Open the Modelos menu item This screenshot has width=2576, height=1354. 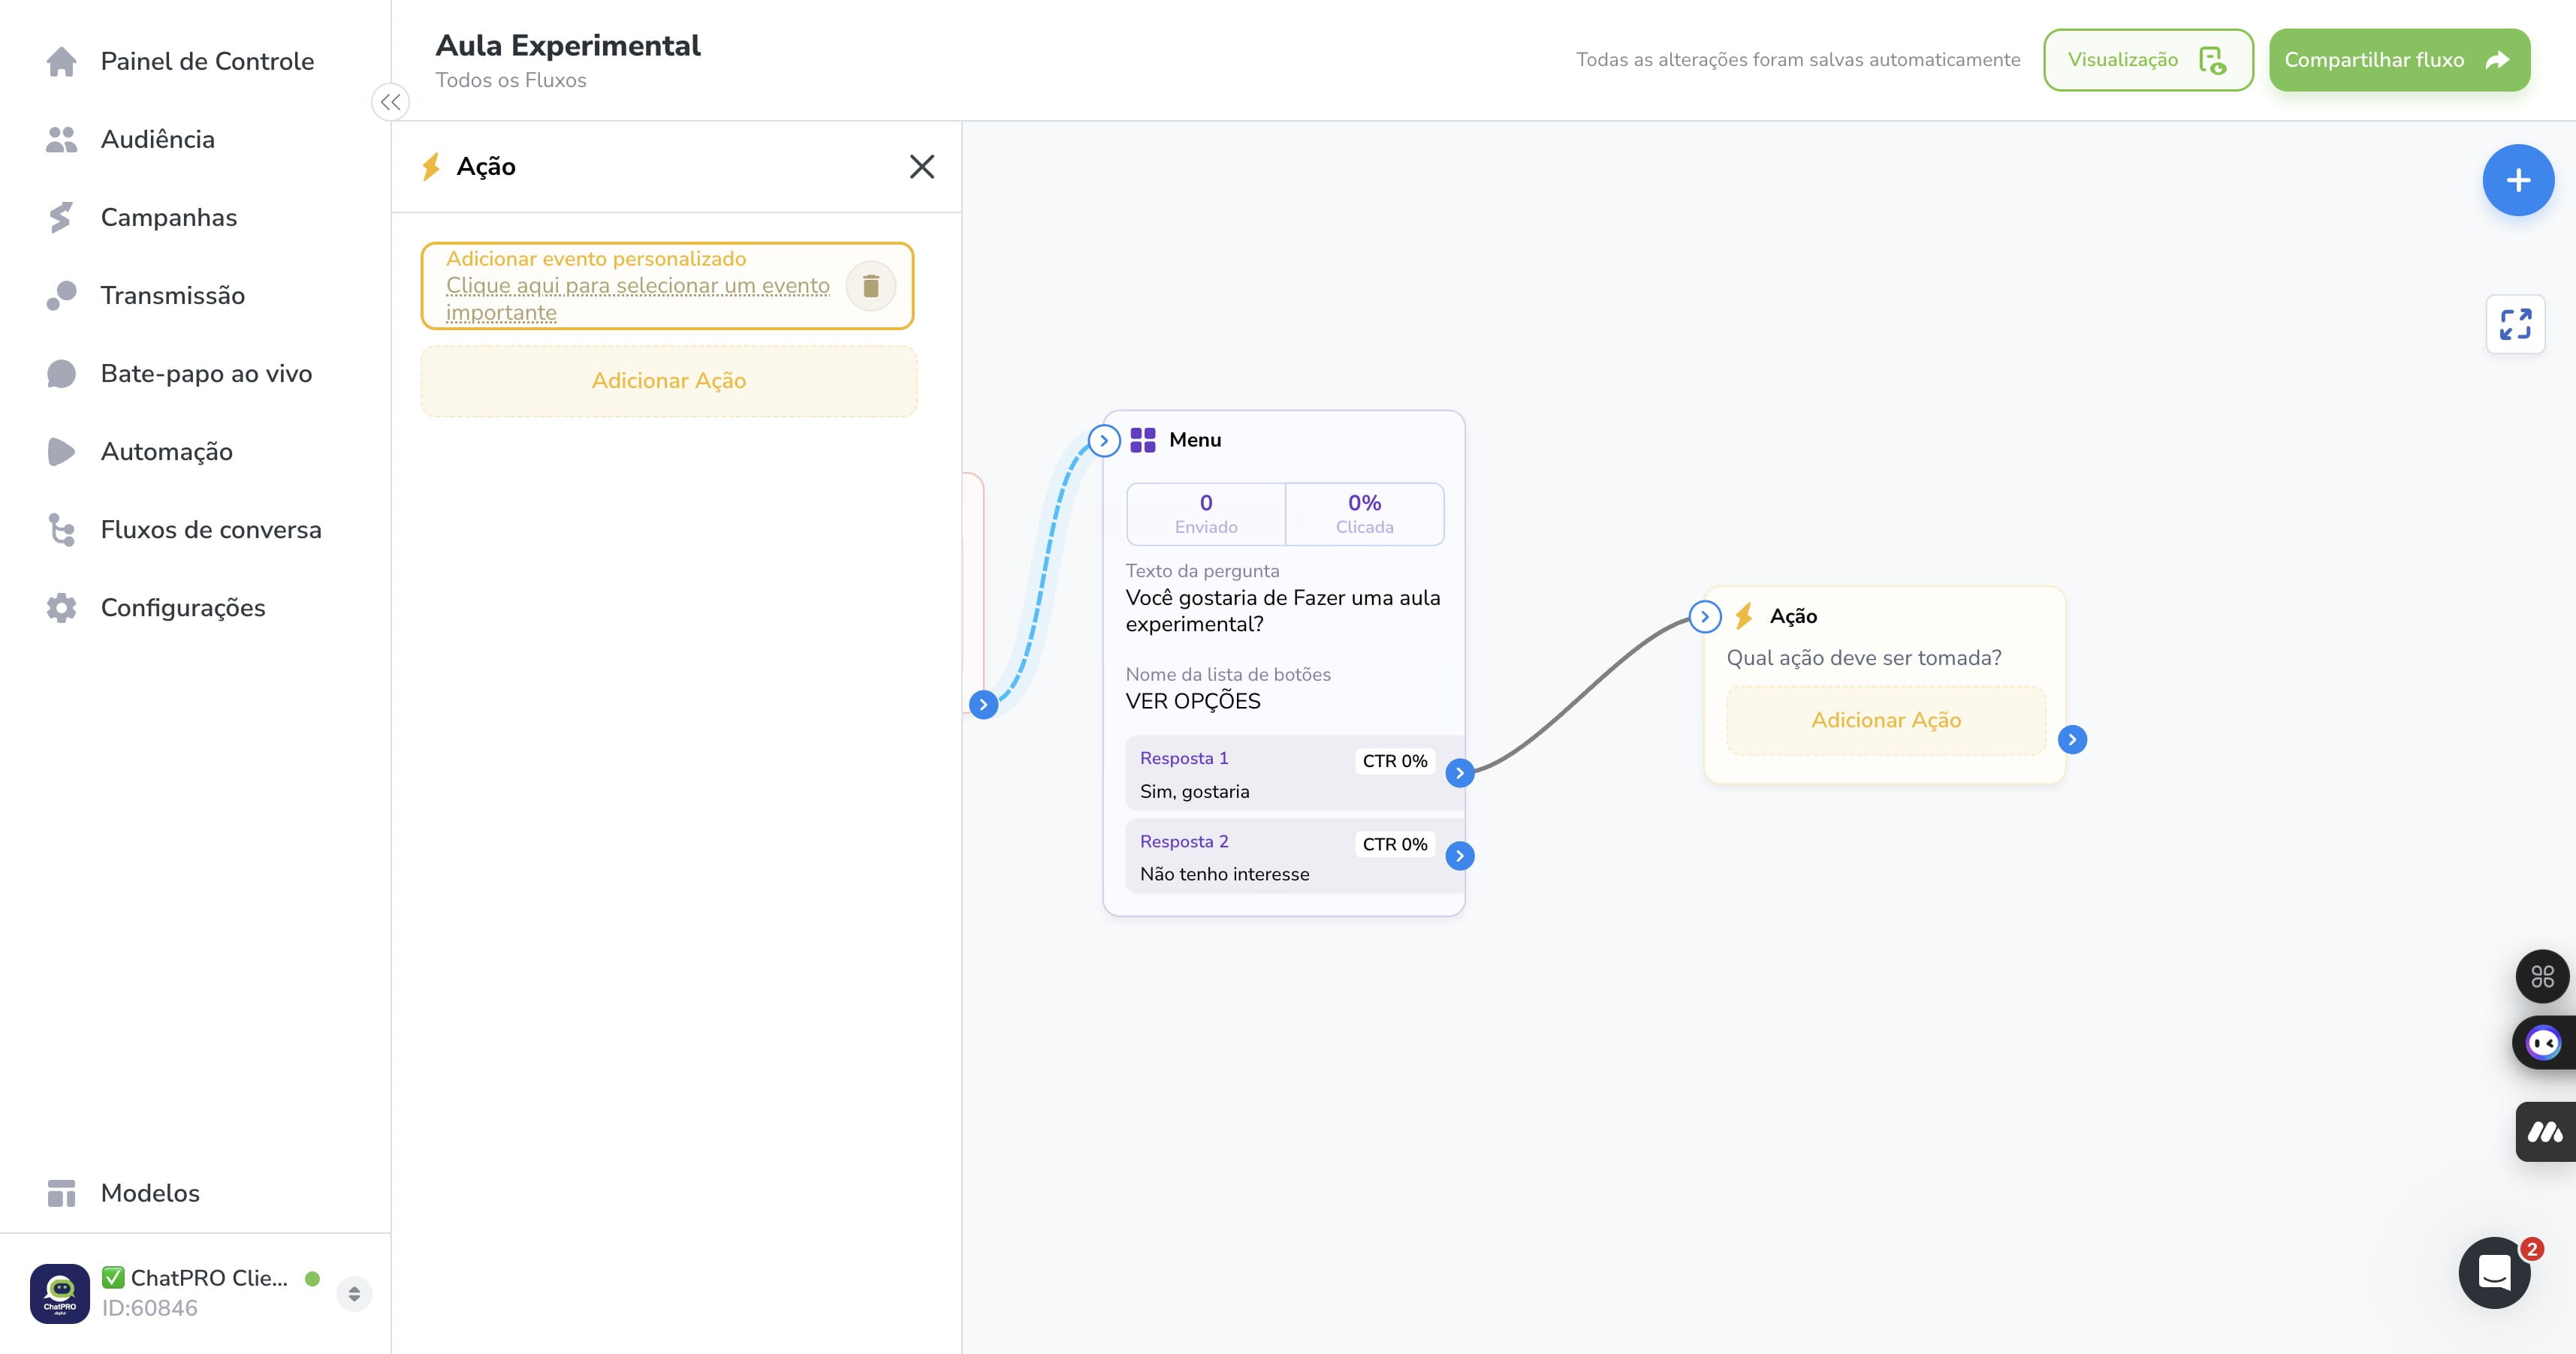tap(150, 1193)
